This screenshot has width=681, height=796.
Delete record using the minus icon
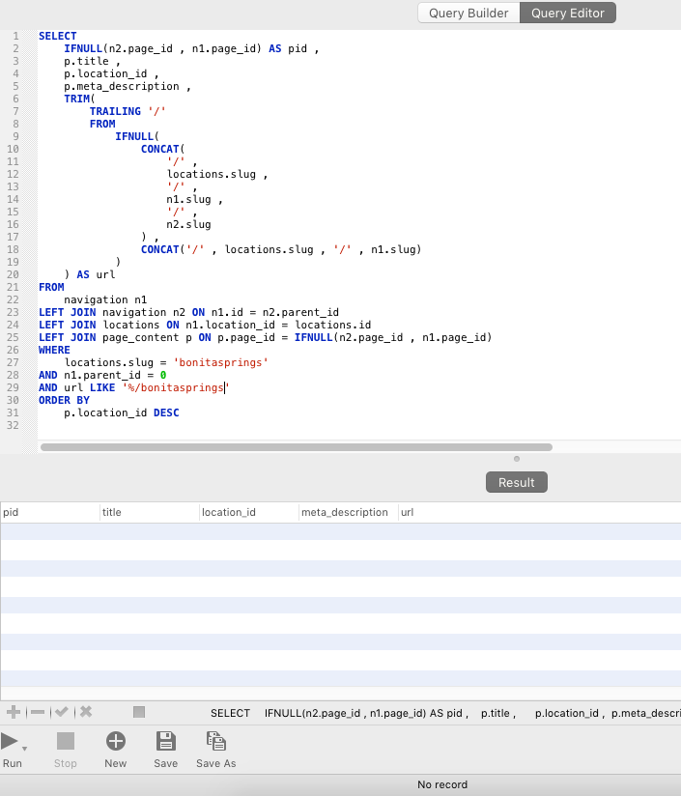point(38,712)
